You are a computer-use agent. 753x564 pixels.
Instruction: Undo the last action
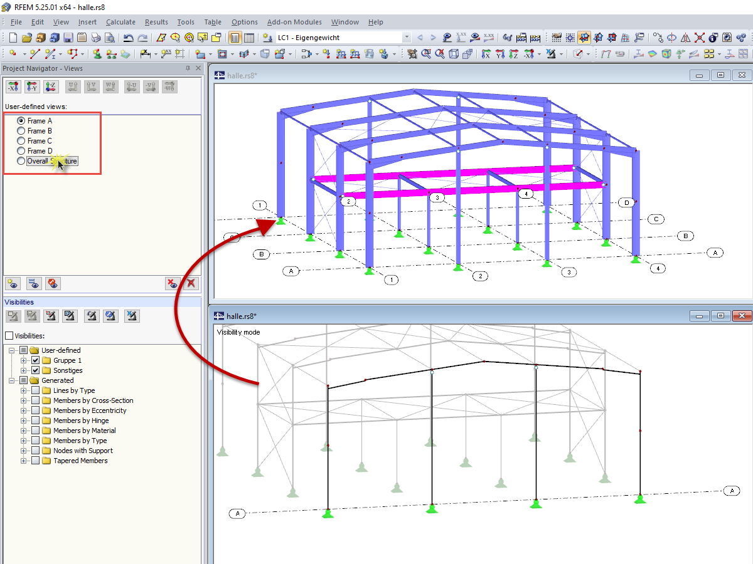[128, 38]
